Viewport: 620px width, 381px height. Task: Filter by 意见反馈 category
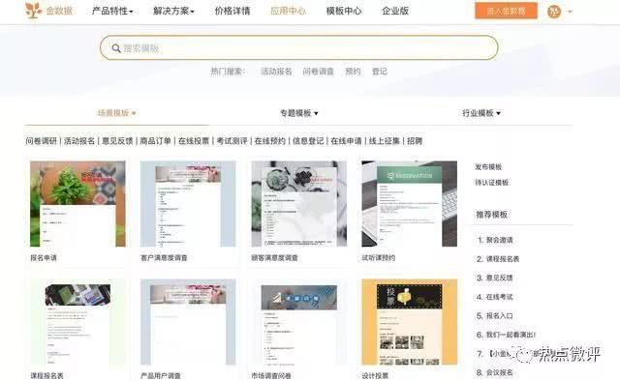click(x=117, y=141)
